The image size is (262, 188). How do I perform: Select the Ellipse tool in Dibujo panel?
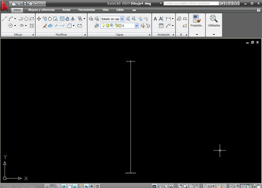tap(21, 26)
